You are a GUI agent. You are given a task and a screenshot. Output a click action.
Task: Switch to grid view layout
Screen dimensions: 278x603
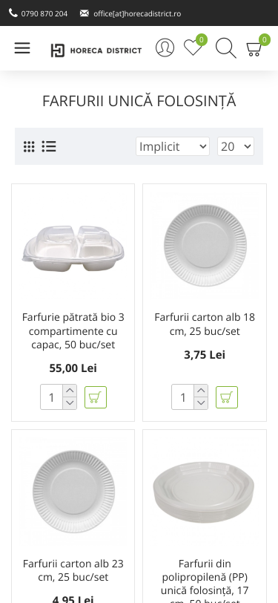pos(29,146)
